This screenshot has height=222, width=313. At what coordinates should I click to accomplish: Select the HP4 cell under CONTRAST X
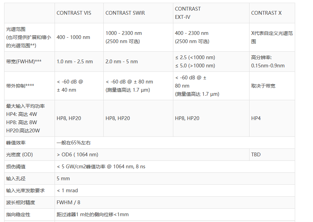click(x=256, y=118)
